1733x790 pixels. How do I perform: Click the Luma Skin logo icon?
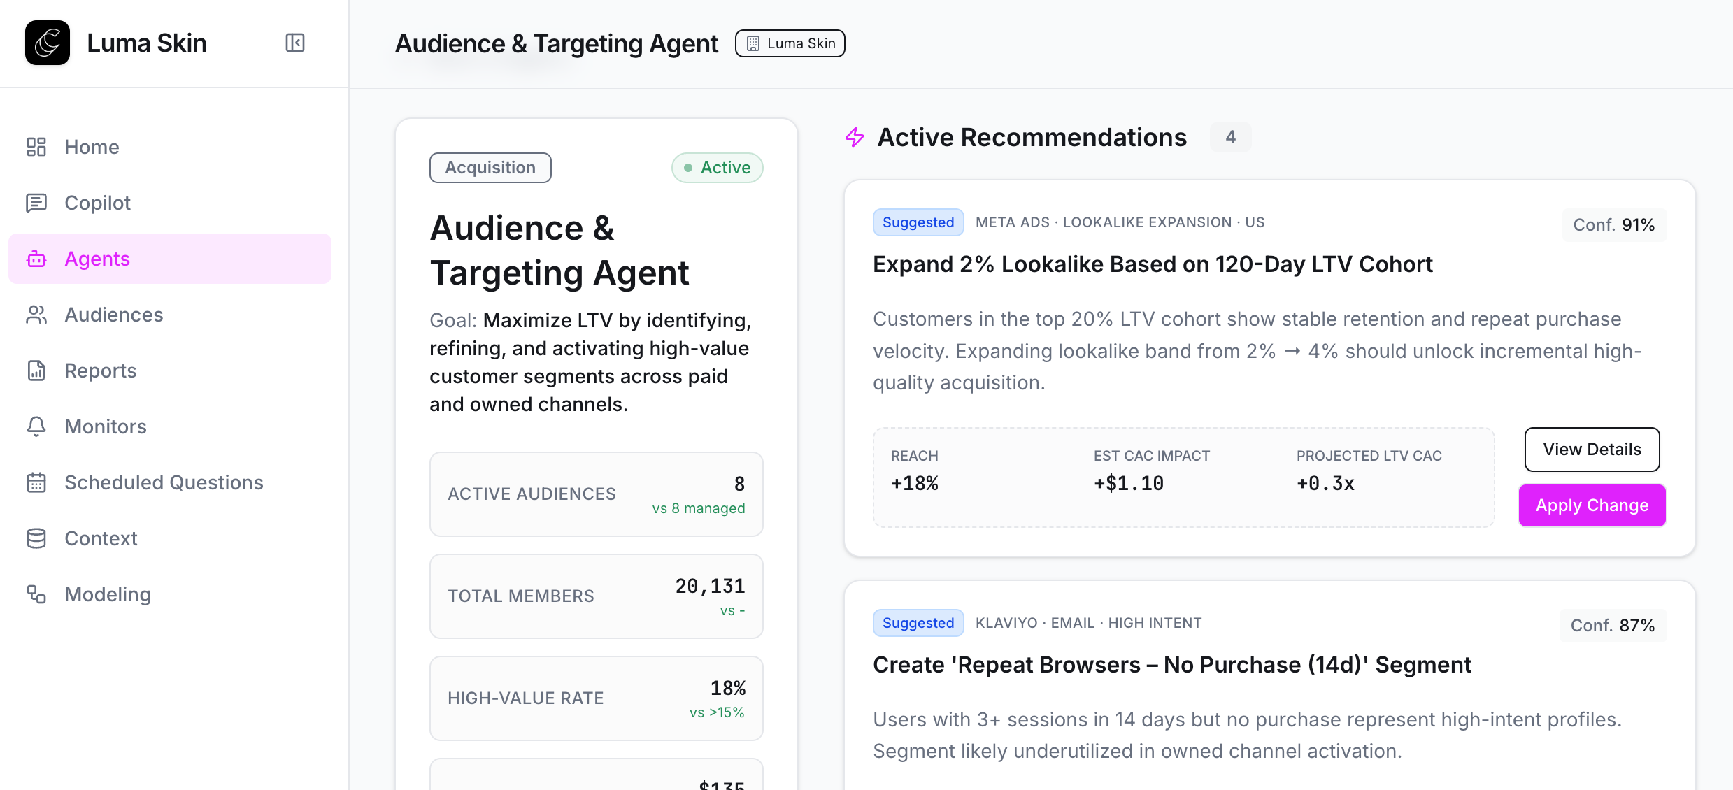point(48,43)
